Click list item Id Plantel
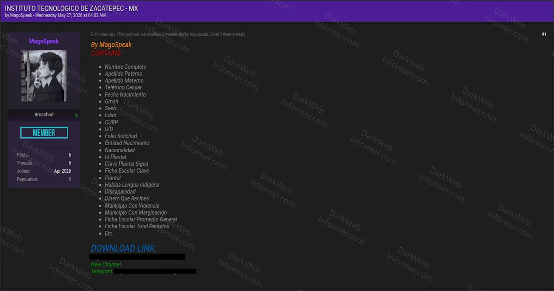This screenshot has height=291, width=554. click(x=115, y=157)
